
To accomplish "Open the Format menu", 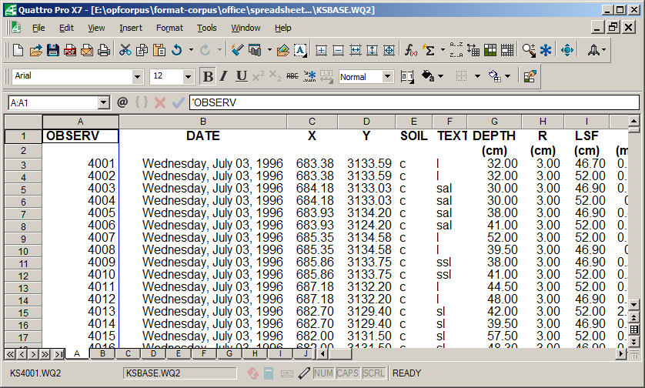I will (x=169, y=28).
